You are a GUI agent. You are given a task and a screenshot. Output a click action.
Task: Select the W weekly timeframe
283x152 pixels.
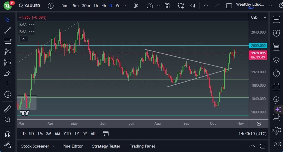pyautogui.click(x=117, y=6)
